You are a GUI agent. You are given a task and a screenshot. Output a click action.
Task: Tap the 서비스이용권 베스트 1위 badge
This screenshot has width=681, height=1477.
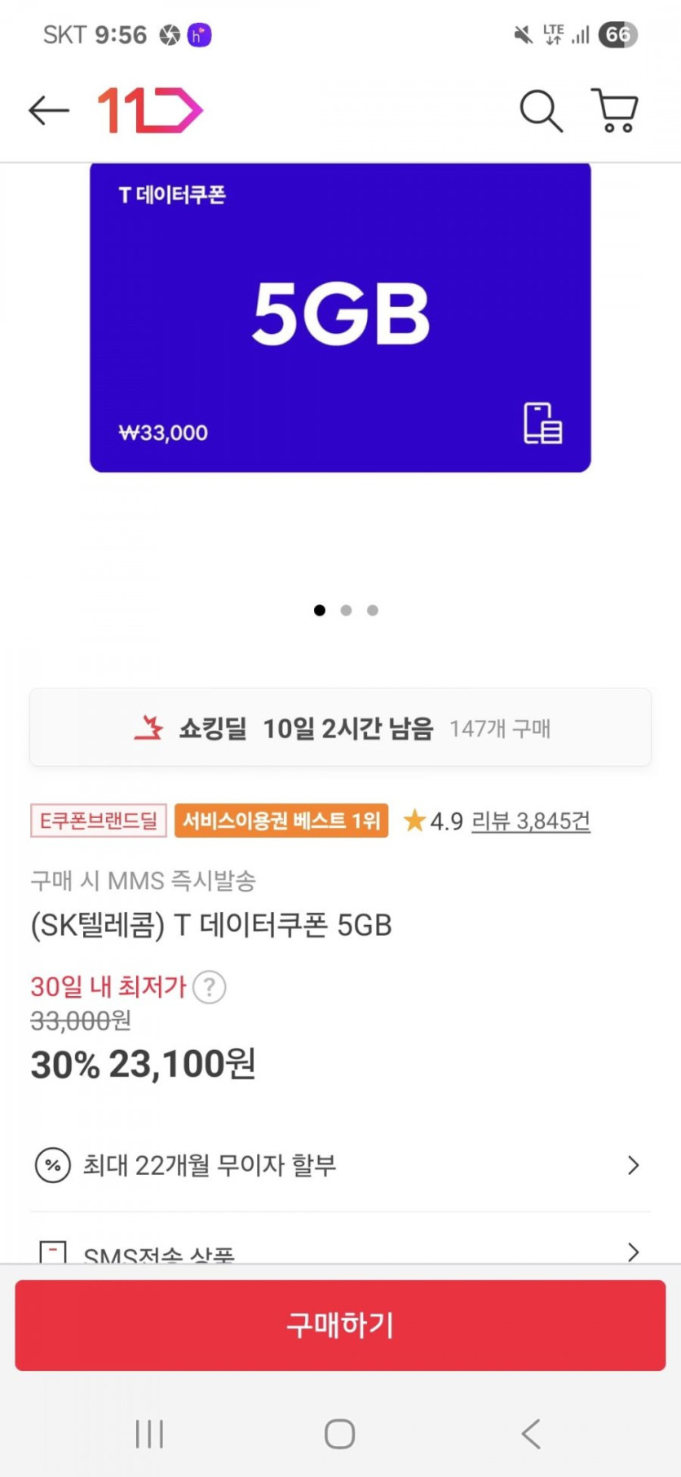pos(281,821)
